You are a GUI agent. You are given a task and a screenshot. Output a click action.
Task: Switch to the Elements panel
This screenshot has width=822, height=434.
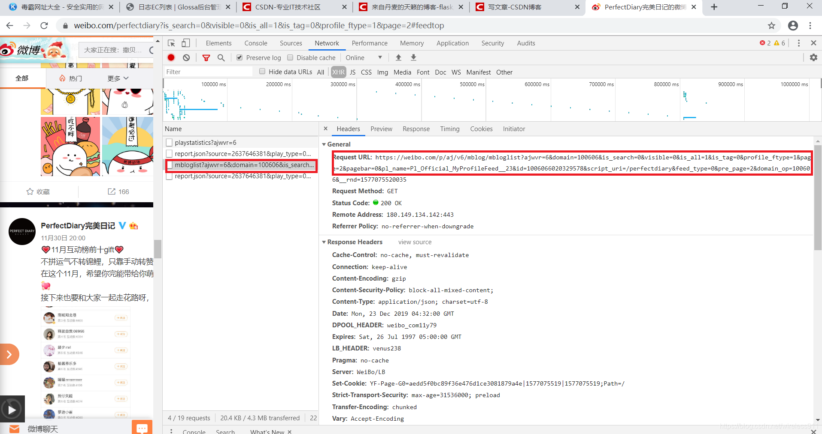point(218,43)
